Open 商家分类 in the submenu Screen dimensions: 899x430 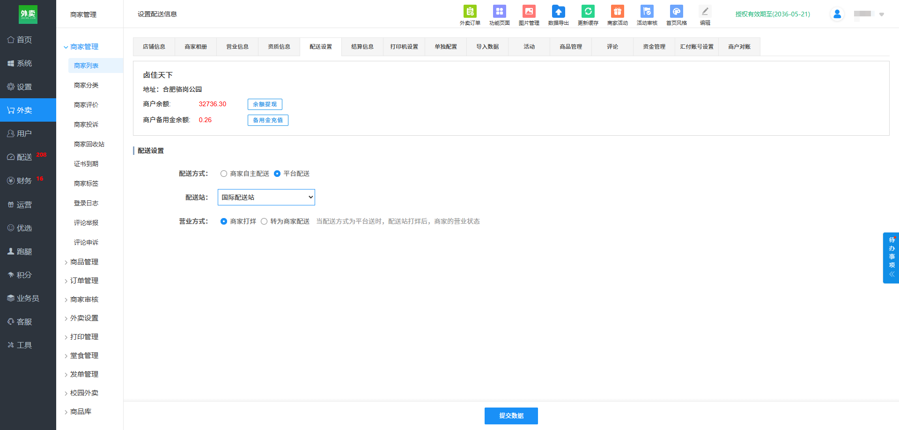[x=86, y=85]
